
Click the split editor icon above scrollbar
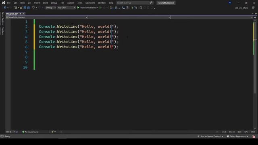tap(255, 17)
